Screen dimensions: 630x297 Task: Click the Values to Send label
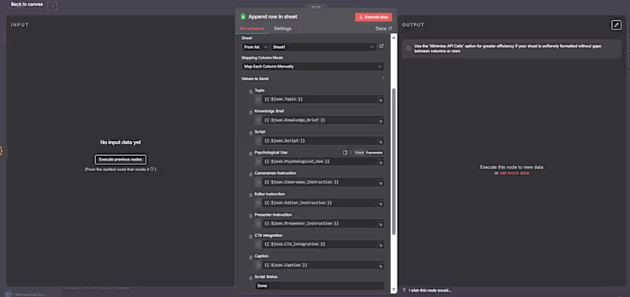[x=254, y=79]
